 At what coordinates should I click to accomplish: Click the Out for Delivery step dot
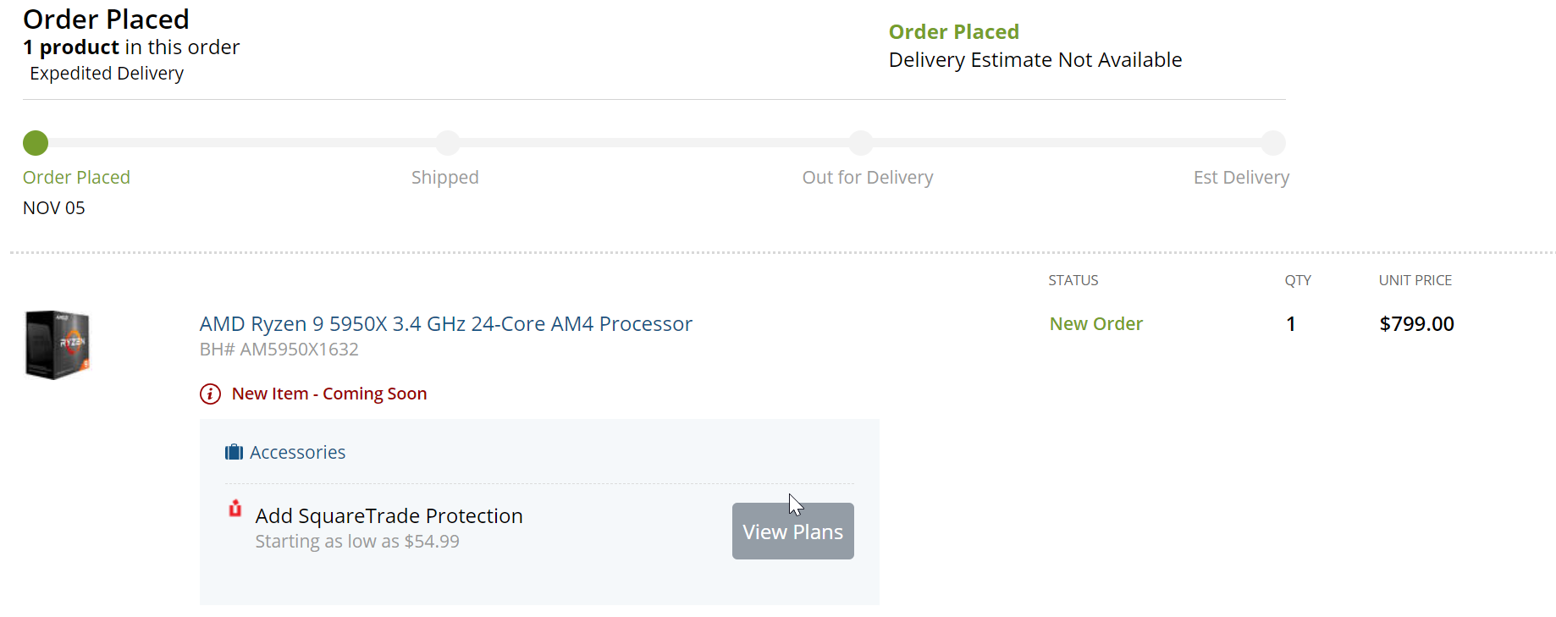click(x=860, y=143)
